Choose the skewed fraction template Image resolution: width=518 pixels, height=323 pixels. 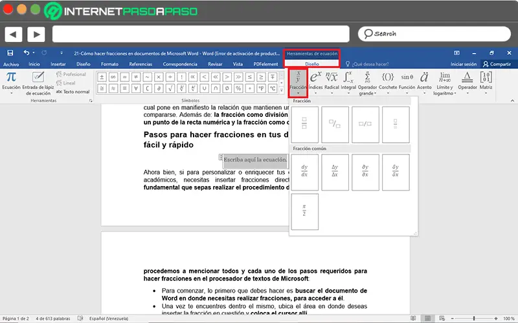coord(335,125)
